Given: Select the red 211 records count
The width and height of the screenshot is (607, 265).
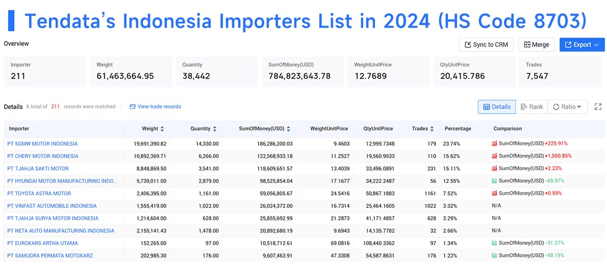Looking at the screenshot, I should [x=56, y=107].
